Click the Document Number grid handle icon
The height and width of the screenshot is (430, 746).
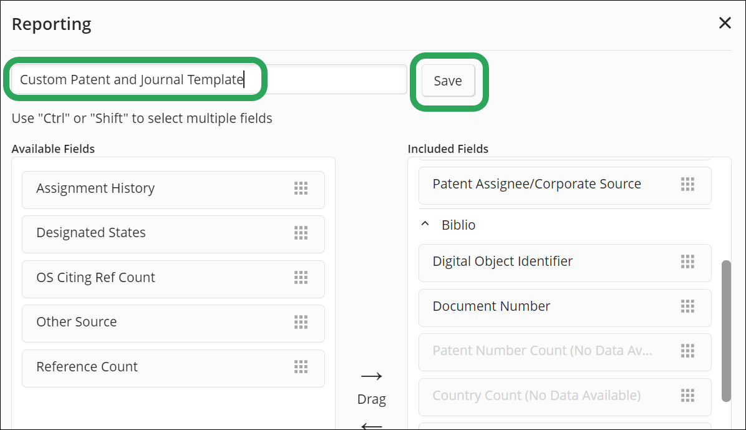click(687, 306)
